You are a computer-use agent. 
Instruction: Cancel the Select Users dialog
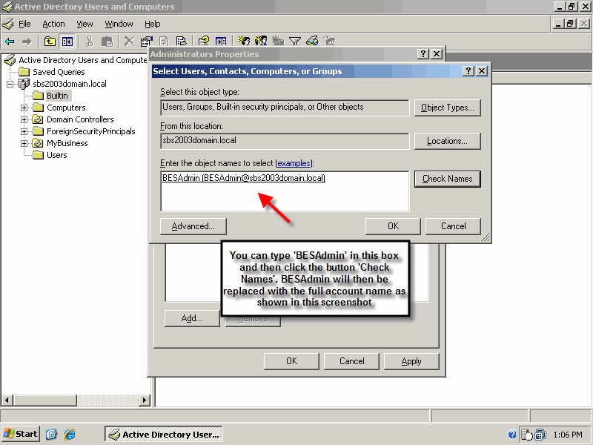point(453,226)
